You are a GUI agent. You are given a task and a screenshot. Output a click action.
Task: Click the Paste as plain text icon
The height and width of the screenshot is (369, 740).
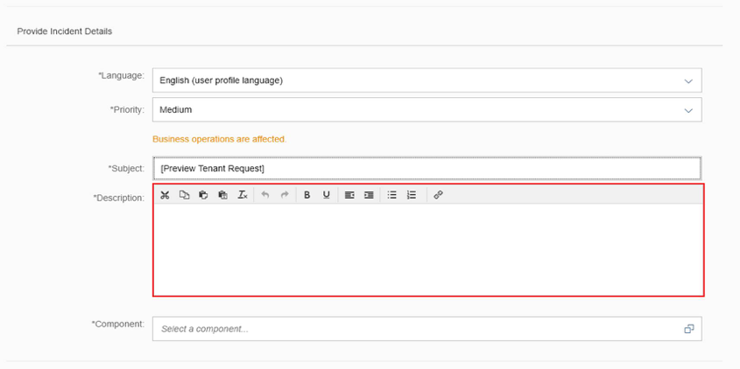point(222,195)
